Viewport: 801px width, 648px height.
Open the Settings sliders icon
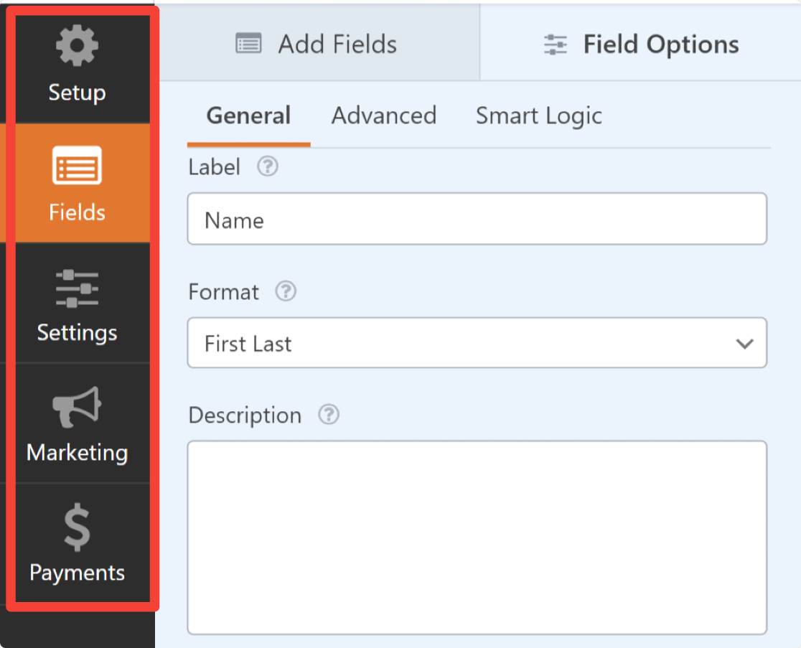click(x=77, y=289)
